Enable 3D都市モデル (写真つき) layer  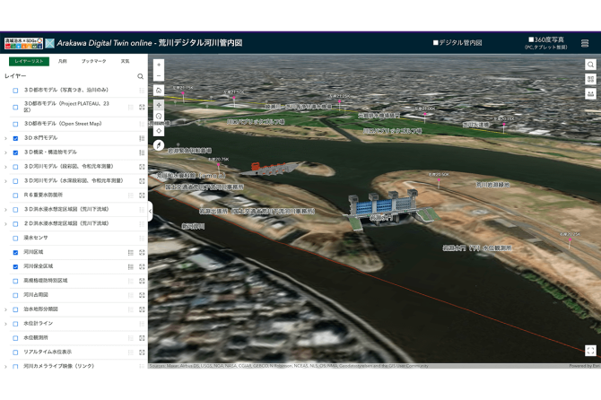click(15, 91)
